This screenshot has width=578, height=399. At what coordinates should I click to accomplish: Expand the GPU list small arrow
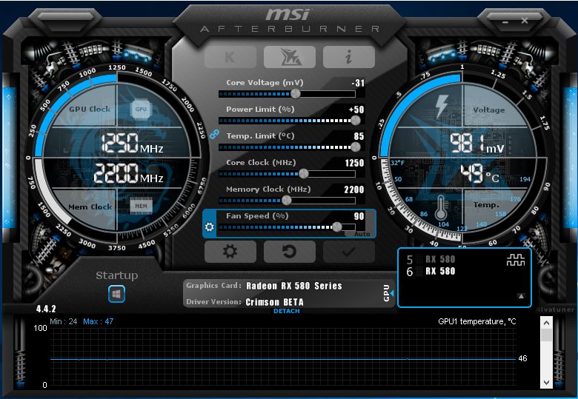[x=521, y=296]
